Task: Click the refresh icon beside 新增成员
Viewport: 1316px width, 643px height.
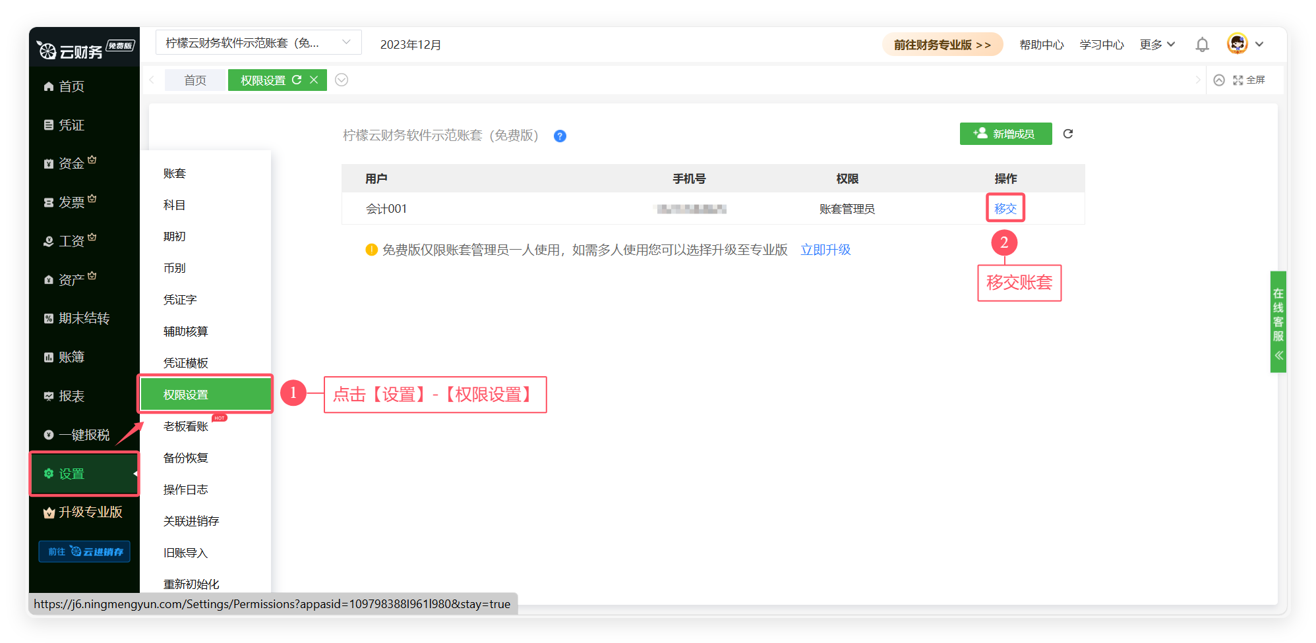Action: (1068, 134)
